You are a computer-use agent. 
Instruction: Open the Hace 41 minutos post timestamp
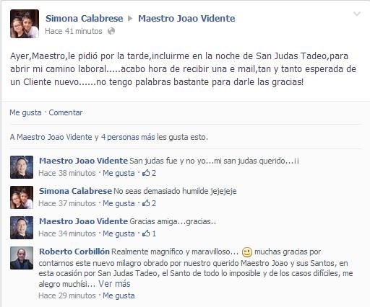[74, 31]
